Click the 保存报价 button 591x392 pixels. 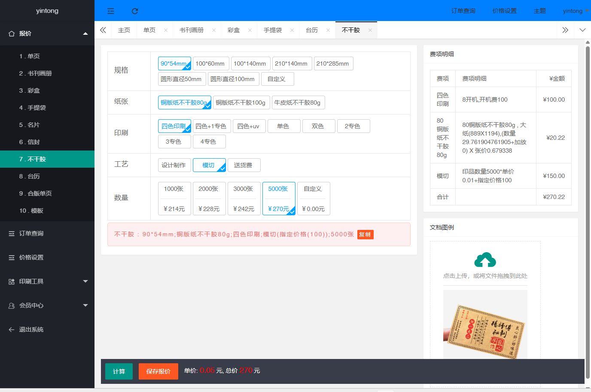[x=158, y=371]
